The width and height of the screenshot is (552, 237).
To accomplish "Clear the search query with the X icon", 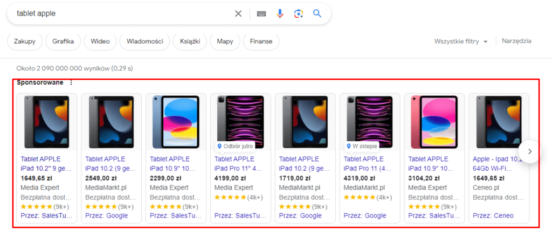I will tap(238, 13).
